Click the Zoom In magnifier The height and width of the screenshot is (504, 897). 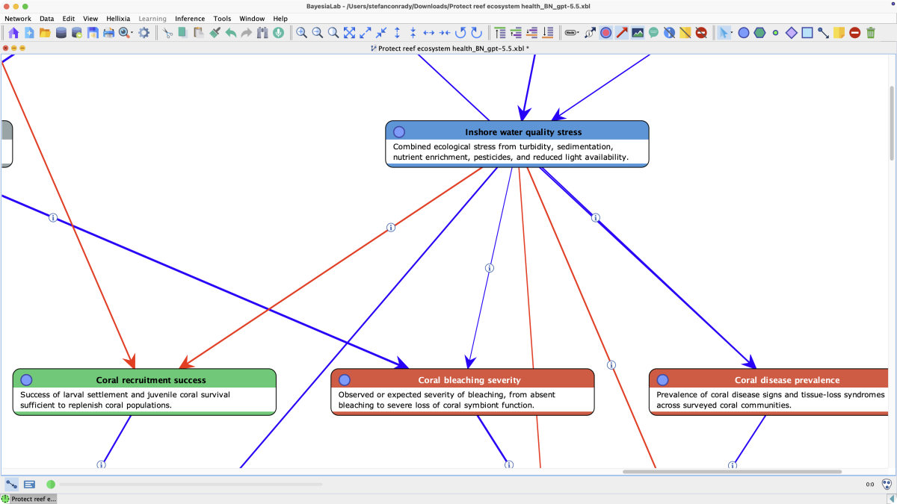(x=301, y=33)
